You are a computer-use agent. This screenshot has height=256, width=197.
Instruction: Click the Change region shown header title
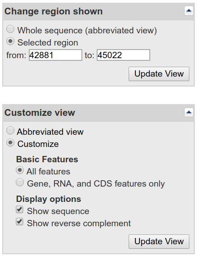coord(54,11)
